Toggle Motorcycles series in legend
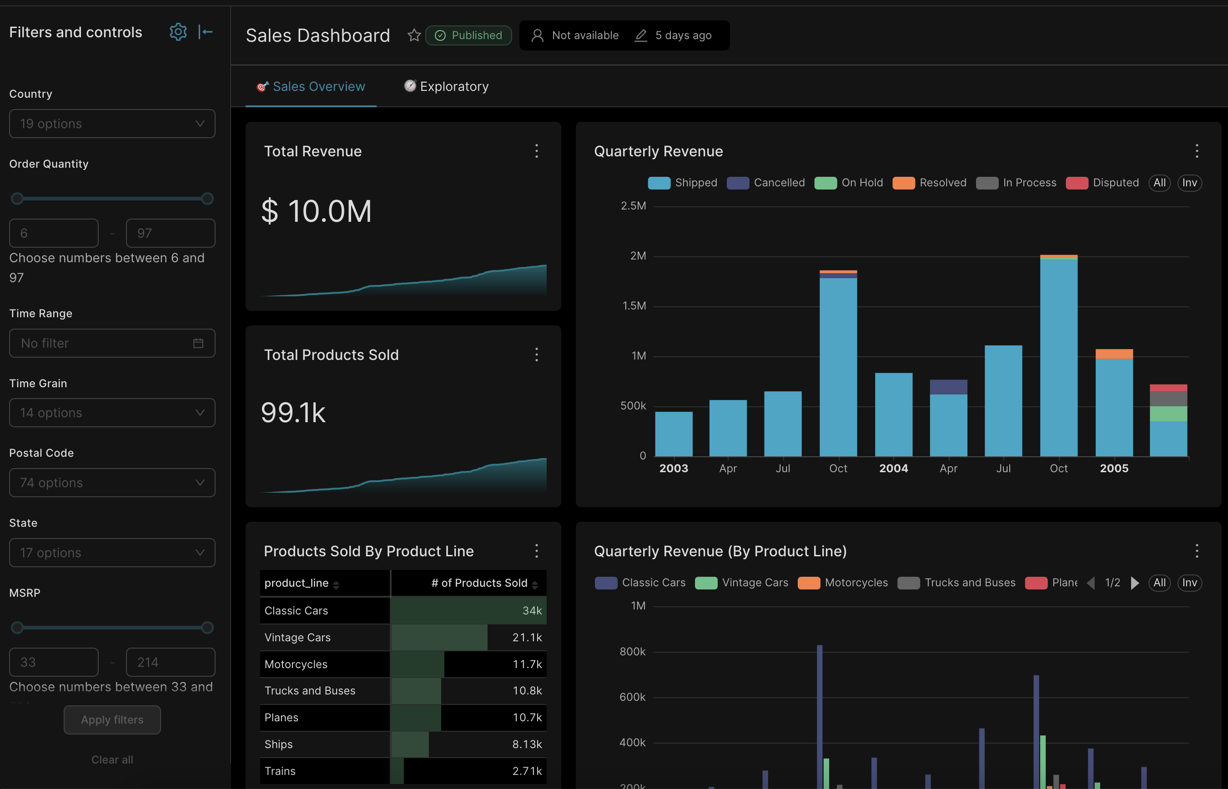Image resolution: width=1228 pixels, height=789 pixels. [x=842, y=583]
